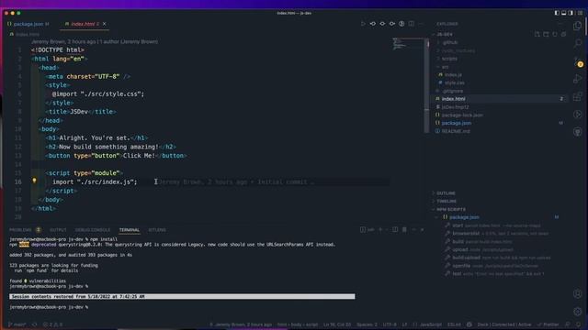588x330 pixels.
Task: Expand the scripts folder
Action: point(449,59)
